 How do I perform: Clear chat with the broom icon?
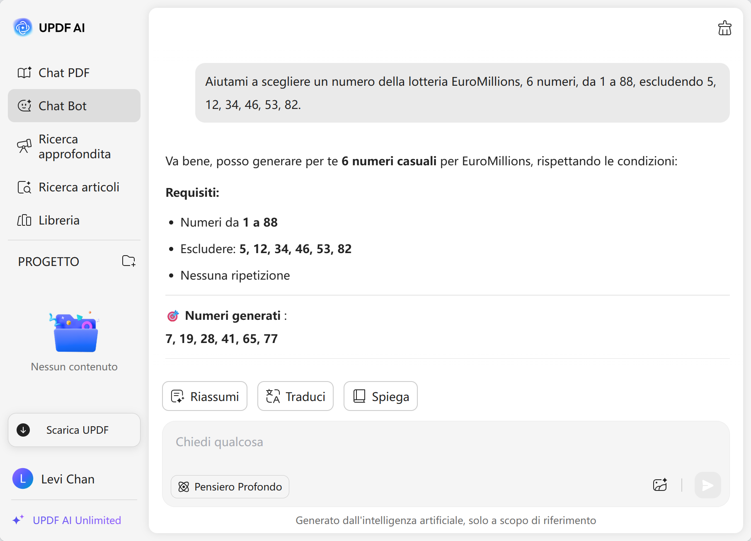coord(724,28)
